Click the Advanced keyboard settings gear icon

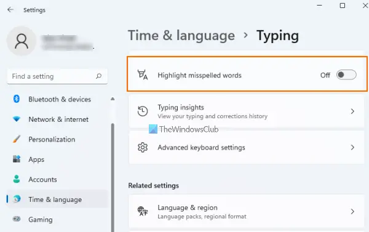[x=143, y=148]
